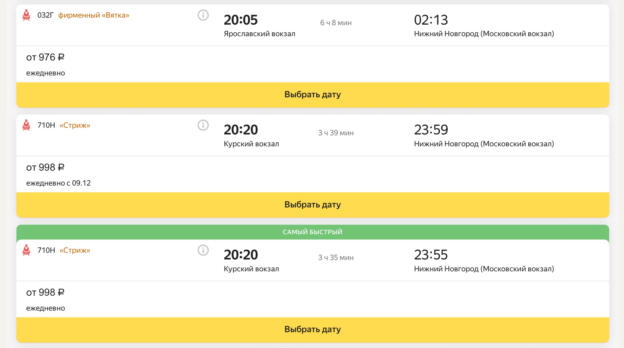
Task: Click the 02:13 arrival time
Action: [431, 20]
